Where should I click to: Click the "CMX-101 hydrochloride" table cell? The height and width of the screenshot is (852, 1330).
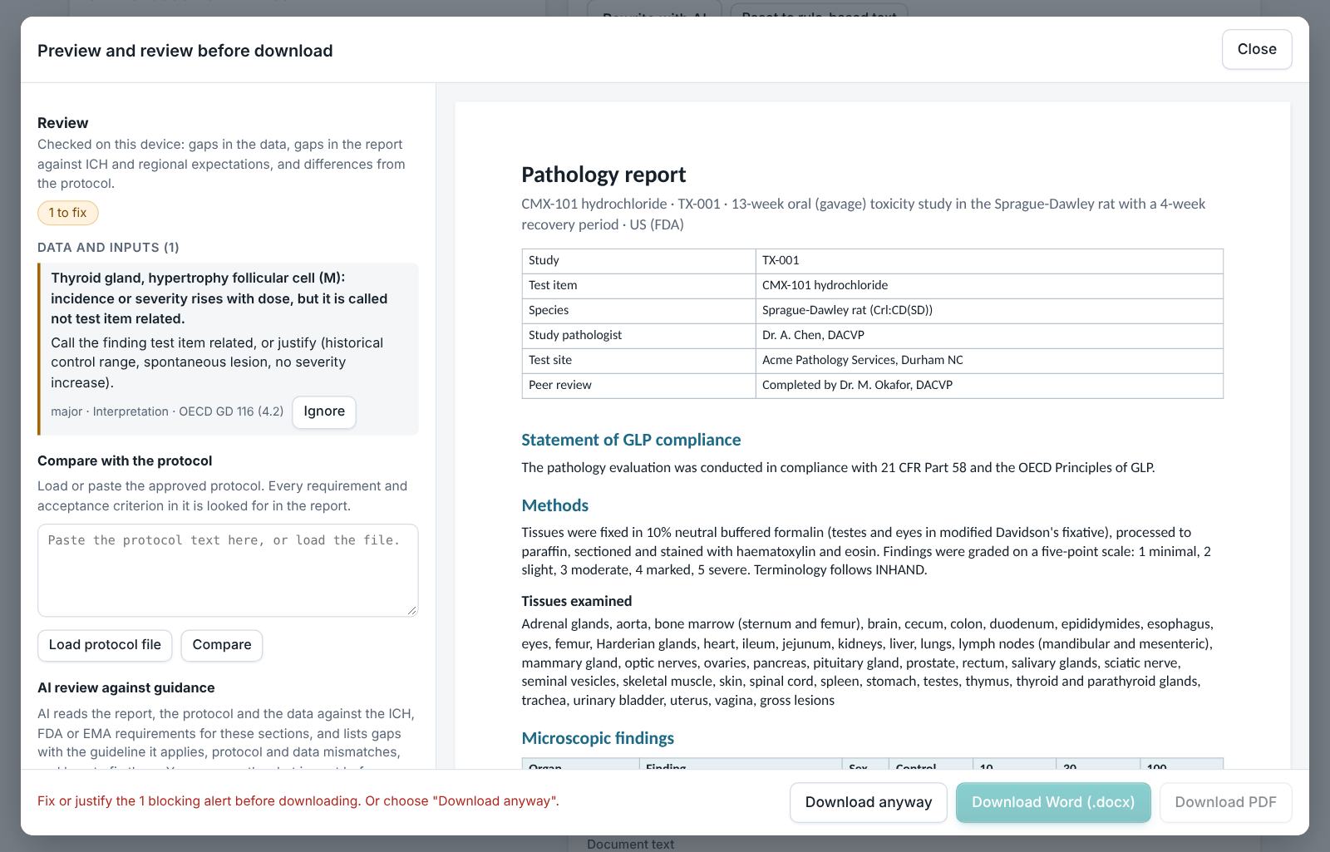tap(989, 285)
